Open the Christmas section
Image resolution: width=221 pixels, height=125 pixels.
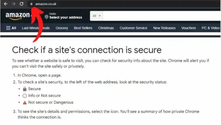[106, 28]
